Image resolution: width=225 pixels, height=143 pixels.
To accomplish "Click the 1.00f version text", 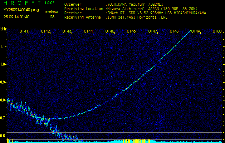I will (x=49, y=3).
